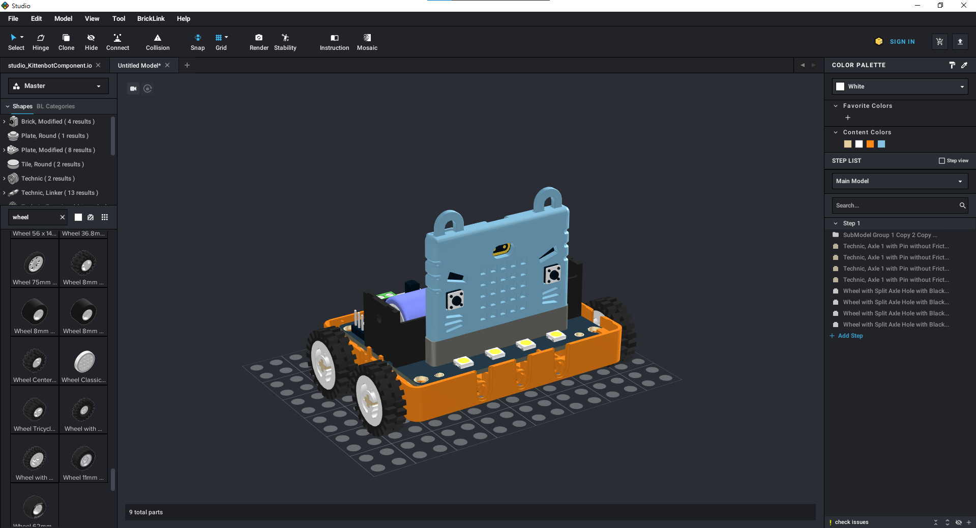Viewport: 976px width, 528px height.
Task: Enable the Step view checkbox
Action: pyautogui.click(x=941, y=161)
